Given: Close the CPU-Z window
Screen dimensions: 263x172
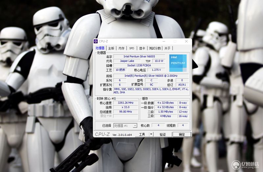Looking at the screenshot, I should click(186, 41).
